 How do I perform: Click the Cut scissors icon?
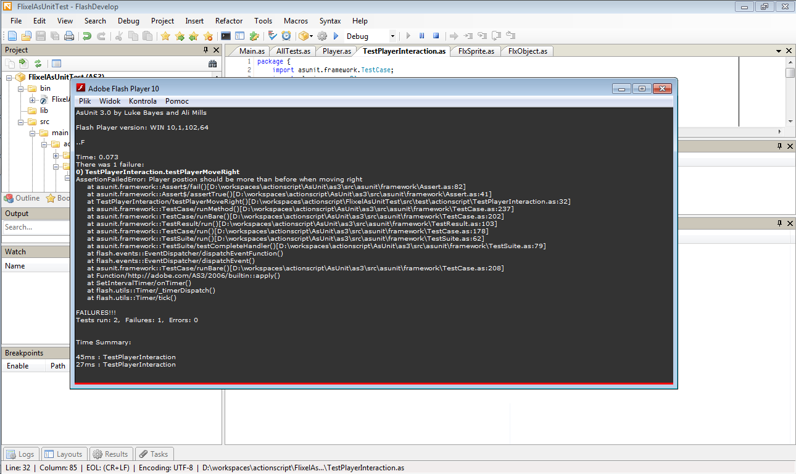pyautogui.click(x=119, y=36)
